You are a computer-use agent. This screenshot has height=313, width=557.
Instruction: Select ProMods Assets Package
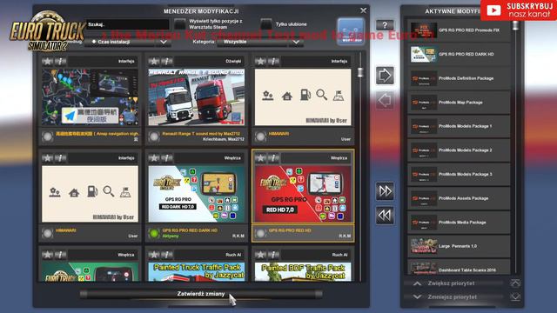pos(459,198)
